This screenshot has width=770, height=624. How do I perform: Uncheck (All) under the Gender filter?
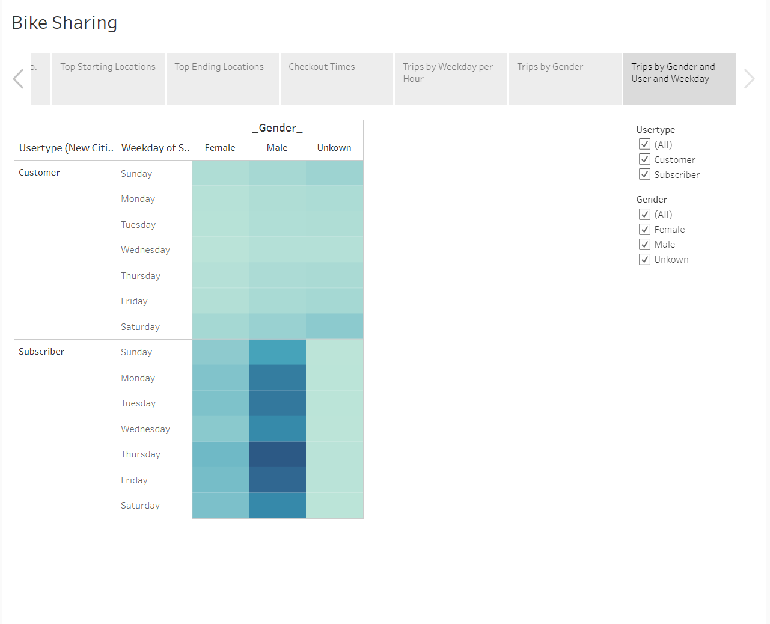[644, 214]
